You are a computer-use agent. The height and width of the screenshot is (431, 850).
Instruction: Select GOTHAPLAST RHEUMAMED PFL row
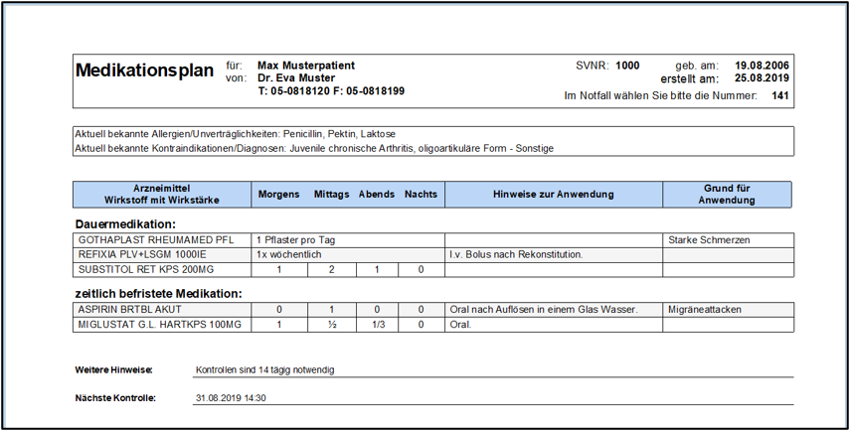tap(433, 240)
